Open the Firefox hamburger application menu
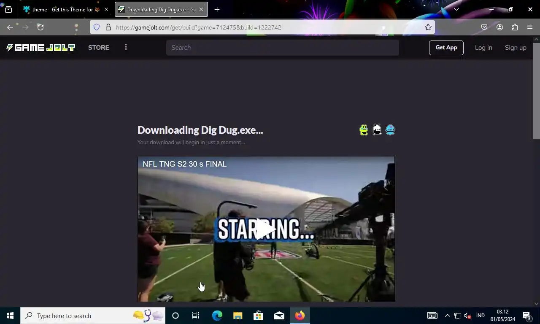This screenshot has width=540, height=324. (530, 27)
